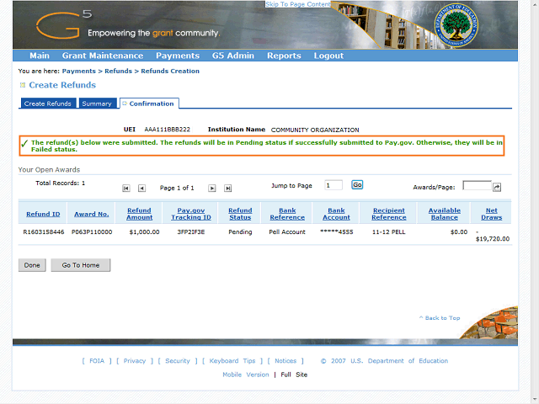
Task: Click the Total Records: 1 text
Action: (60, 183)
